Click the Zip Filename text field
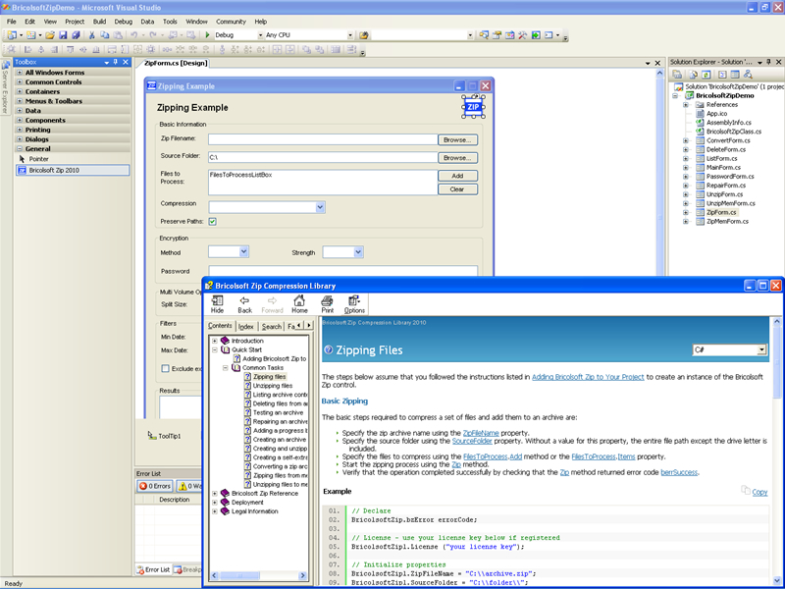Image resolution: width=785 pixels, height=589 pixels. point(323,139)
